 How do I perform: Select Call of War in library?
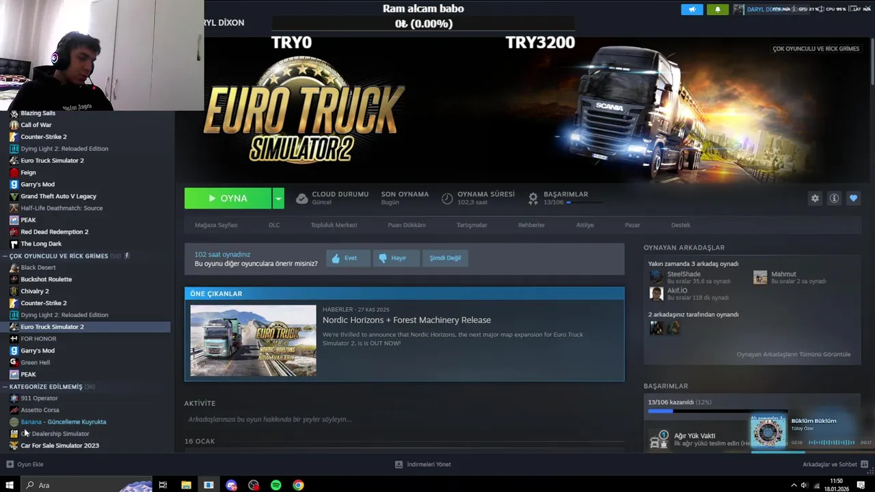coord(36,125)
